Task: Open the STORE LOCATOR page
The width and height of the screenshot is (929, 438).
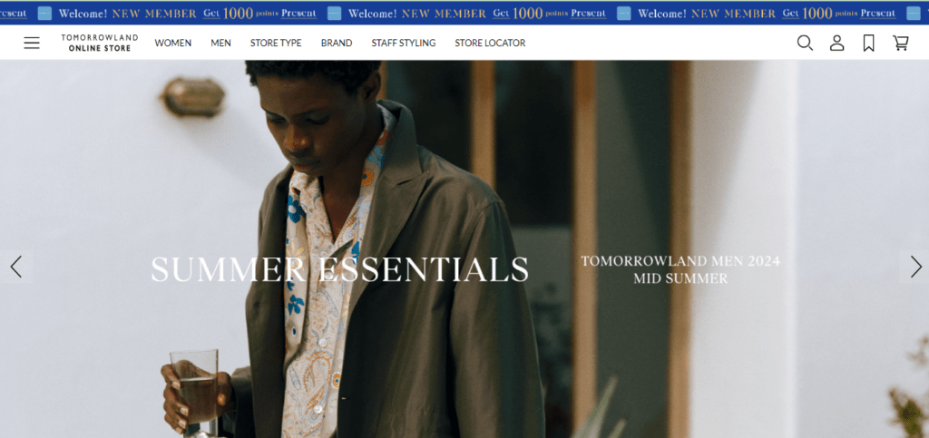Action: (x=490, y=43)
